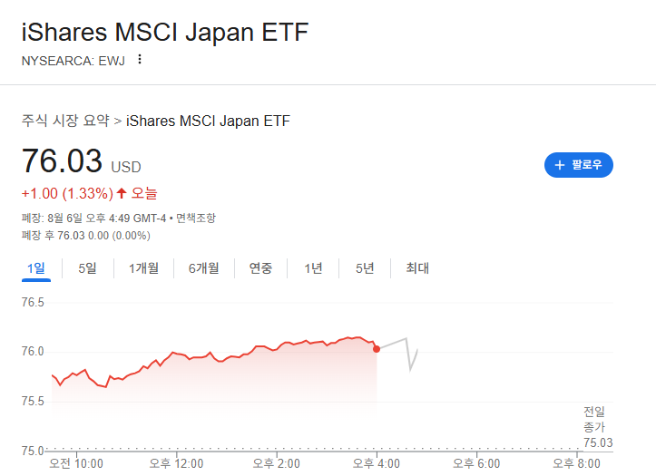Open the 주식 시장 요약 breadcrumb link
Screen dimensions: 656x476
pyautogui.click(x=65, y=121)
